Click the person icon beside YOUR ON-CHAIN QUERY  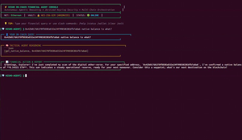[x=7, y=34]
